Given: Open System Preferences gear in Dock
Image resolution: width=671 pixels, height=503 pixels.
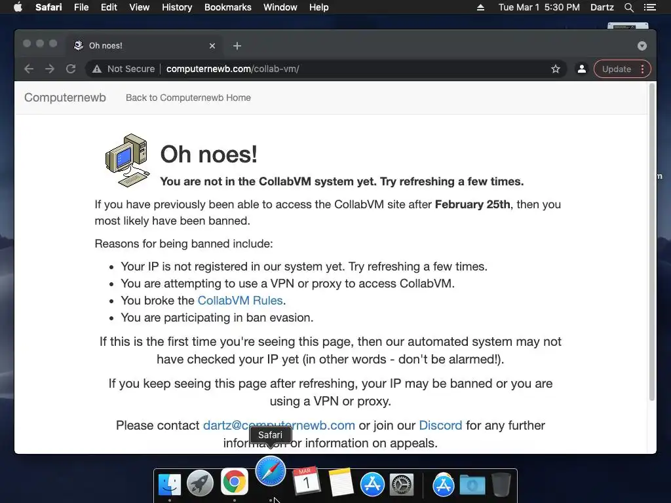Looking at the screenshot, I should 402,485.
